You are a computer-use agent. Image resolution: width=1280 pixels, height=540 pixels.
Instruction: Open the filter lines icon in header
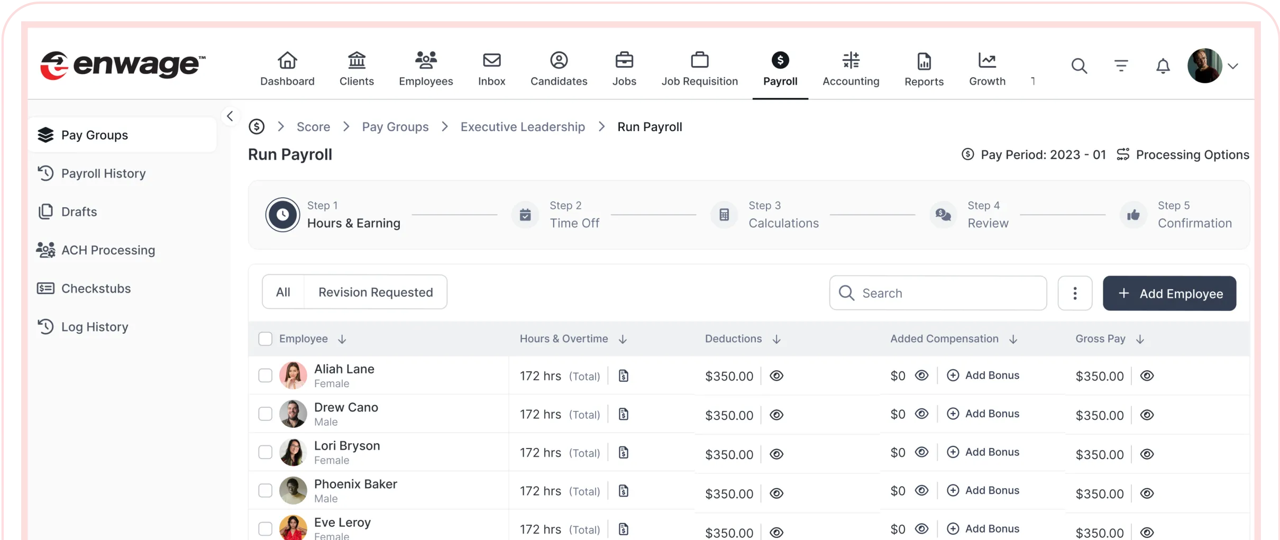pos(1121,66)
